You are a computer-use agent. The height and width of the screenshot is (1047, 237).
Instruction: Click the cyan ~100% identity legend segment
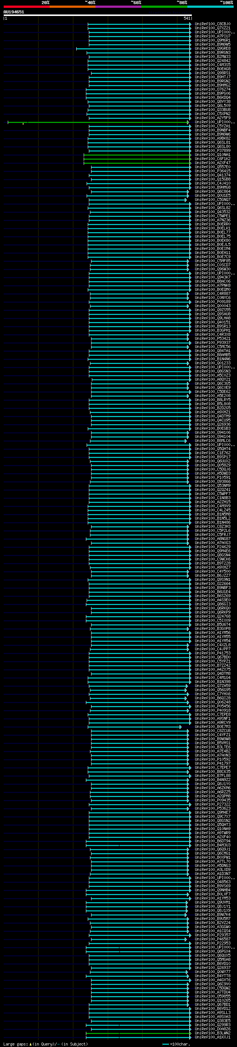(210, 7)
